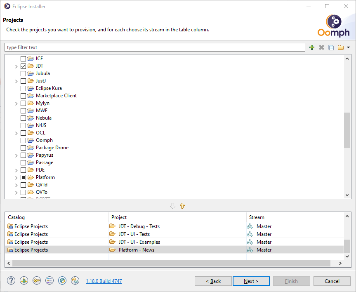The height and width of the screenshot is (292, 356).
Task: Check the JustJ checkbox
Action: click(23, 81)
